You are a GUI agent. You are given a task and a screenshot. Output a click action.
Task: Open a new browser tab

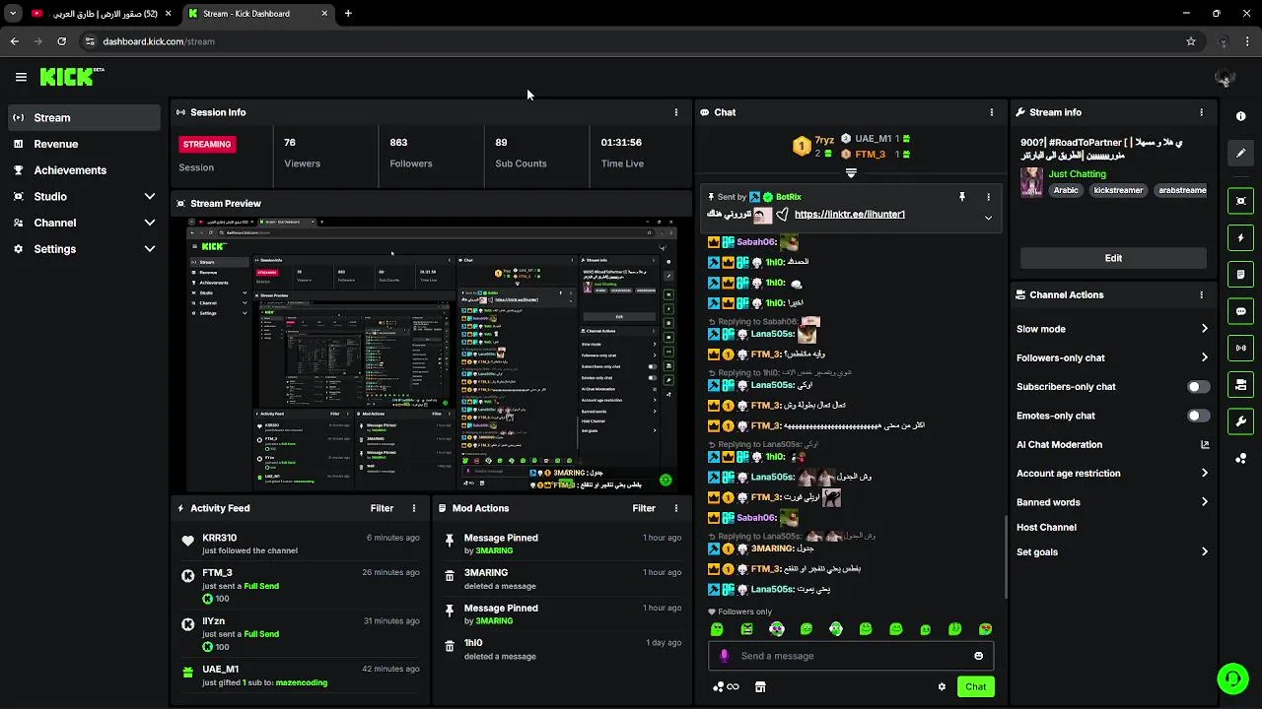pyautogui.click(x=348, y=14)
